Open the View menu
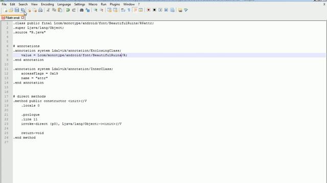The height and width of the screenshot is (183, 327). point(34,4)
